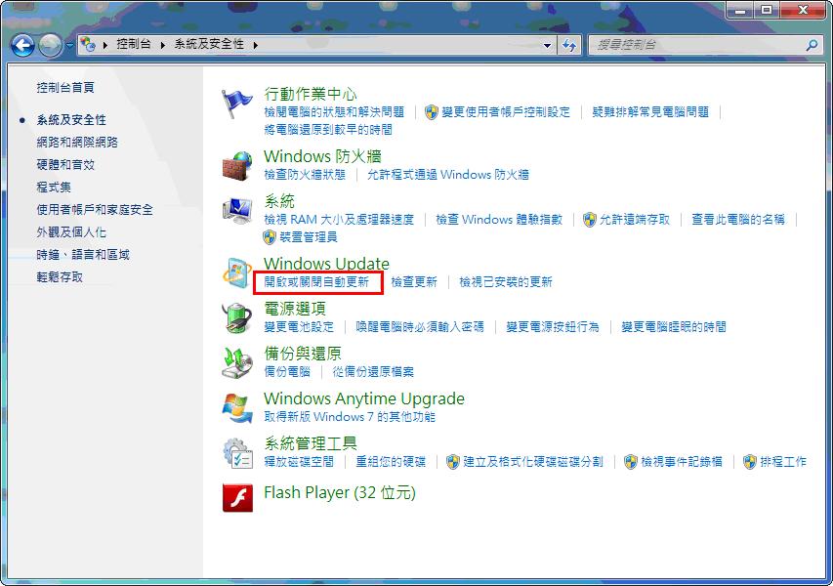Click the search magnifier icon
Screen dimensions: 833x586
(x=812, y=46)
